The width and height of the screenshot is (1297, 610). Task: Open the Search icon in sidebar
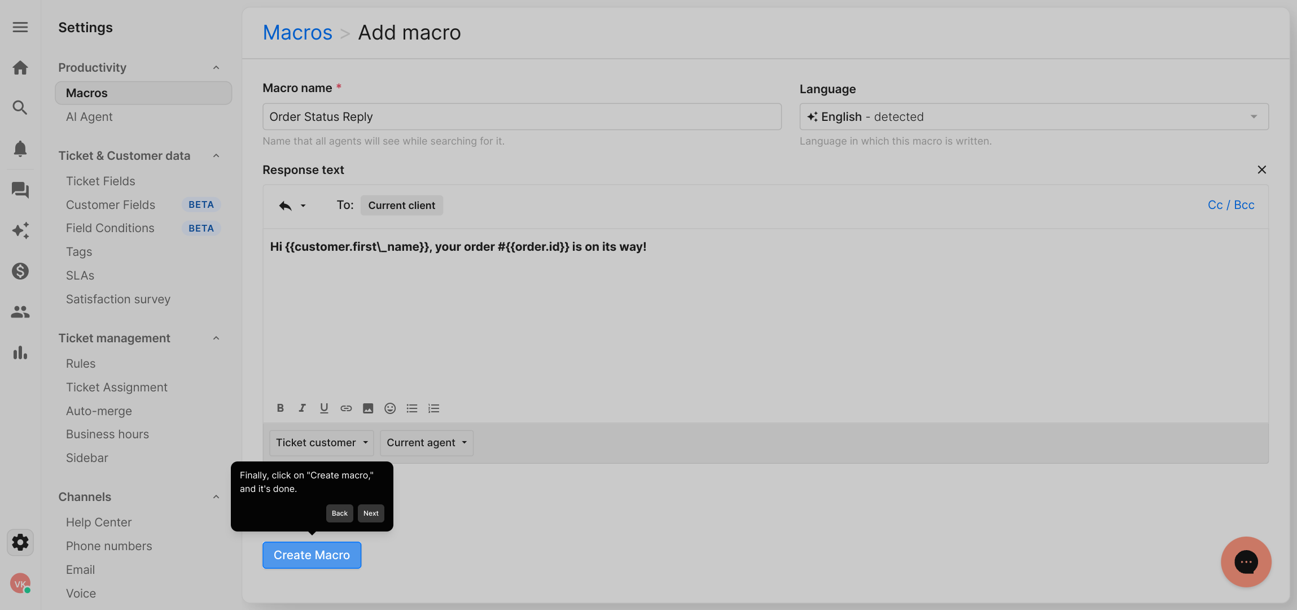(x=20, y=107)
